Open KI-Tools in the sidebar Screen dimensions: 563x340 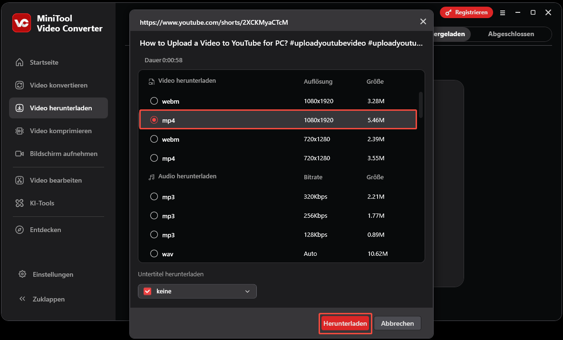click(x=58, y=203)
